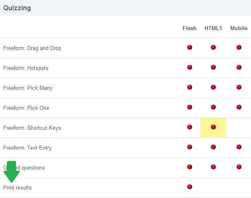Click the HTML5 dot for Freeform: Hotspots
This screenshot has width=251, height=198.
213,67
